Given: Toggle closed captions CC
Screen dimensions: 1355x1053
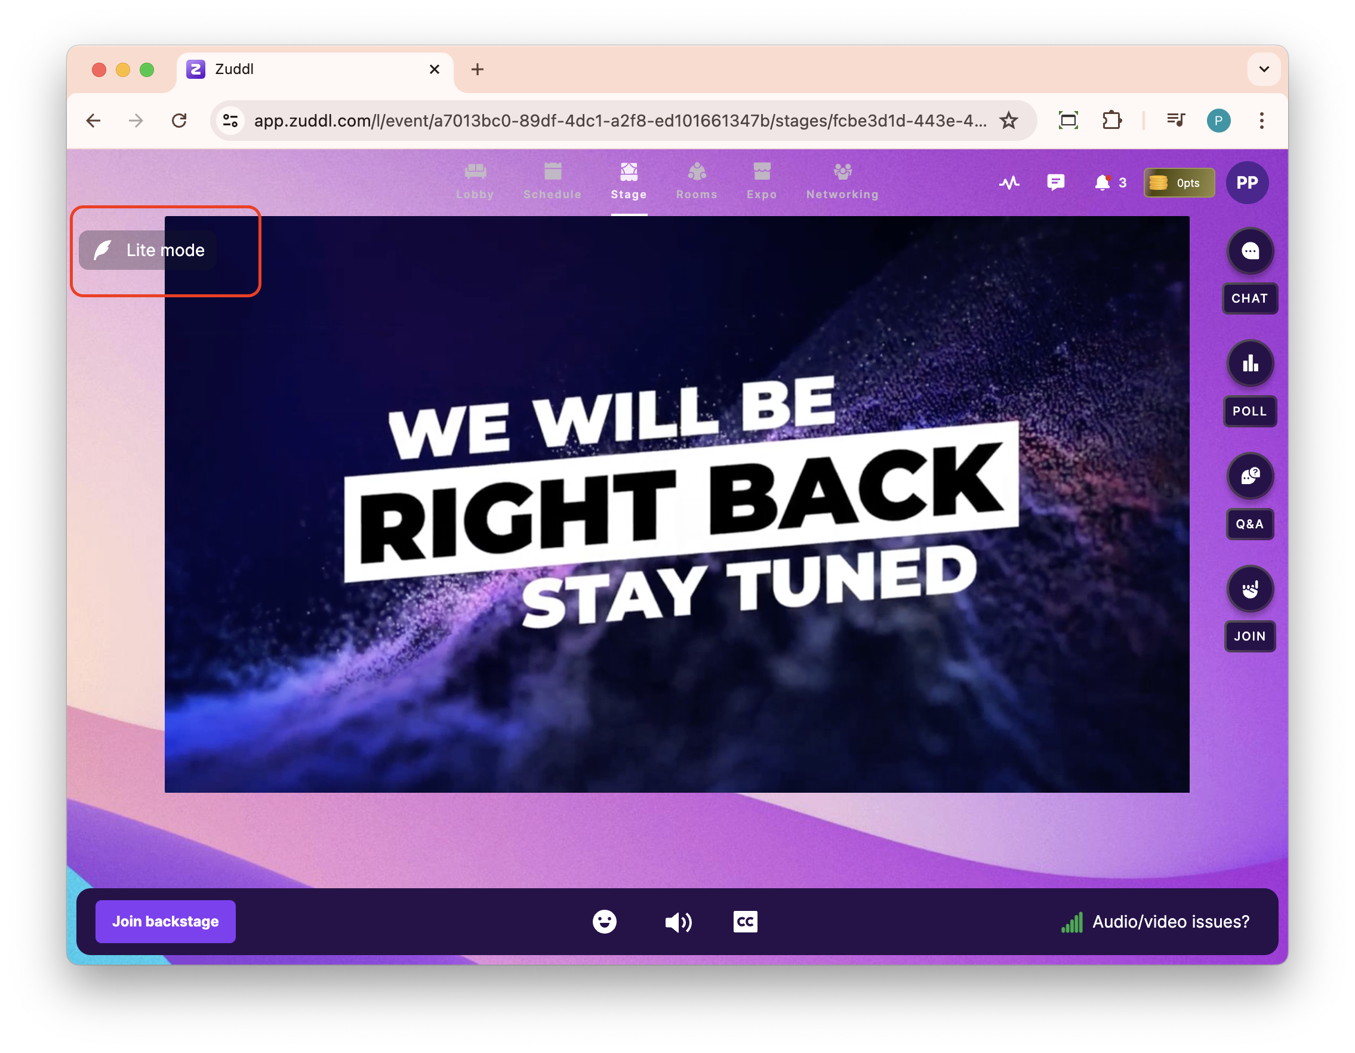Looking at the screenshot, I should (744, 922).
